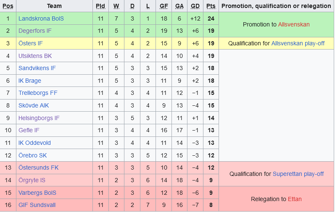
Task: Open Östersunds FK team link
Action: pos(38,168)
